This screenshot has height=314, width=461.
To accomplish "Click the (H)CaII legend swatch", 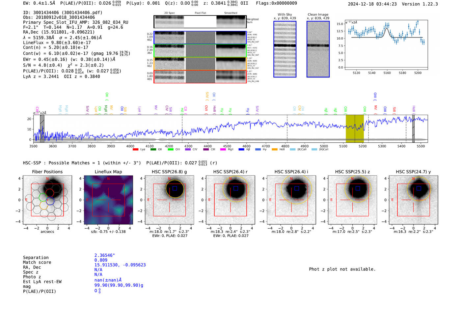I will point(314,150).
